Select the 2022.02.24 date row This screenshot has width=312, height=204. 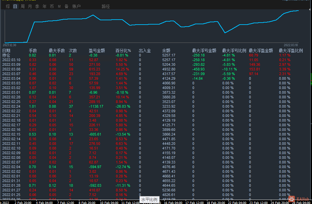click(x=11, y=106)
